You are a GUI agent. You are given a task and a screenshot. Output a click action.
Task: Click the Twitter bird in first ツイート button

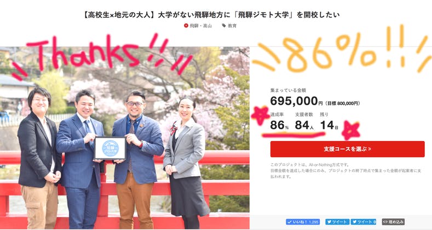click(329, 222)
